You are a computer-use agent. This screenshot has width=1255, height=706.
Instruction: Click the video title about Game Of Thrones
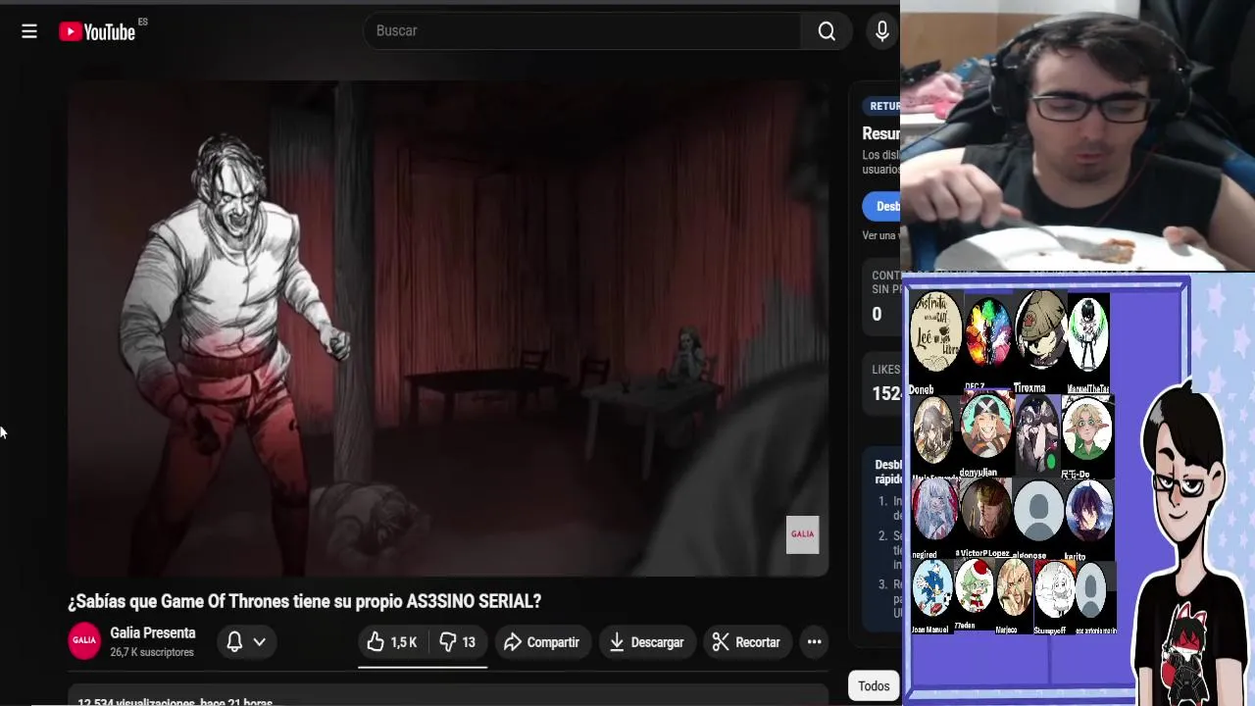click(305, 601)
